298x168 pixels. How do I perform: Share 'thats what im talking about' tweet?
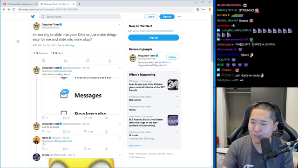[x=106, y=118]
